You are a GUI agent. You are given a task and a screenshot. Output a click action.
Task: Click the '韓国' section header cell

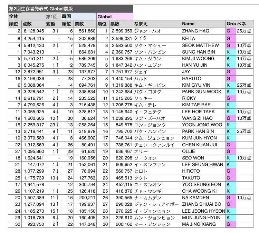[79, 17]
